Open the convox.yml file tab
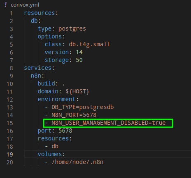 tap(25, 5)
